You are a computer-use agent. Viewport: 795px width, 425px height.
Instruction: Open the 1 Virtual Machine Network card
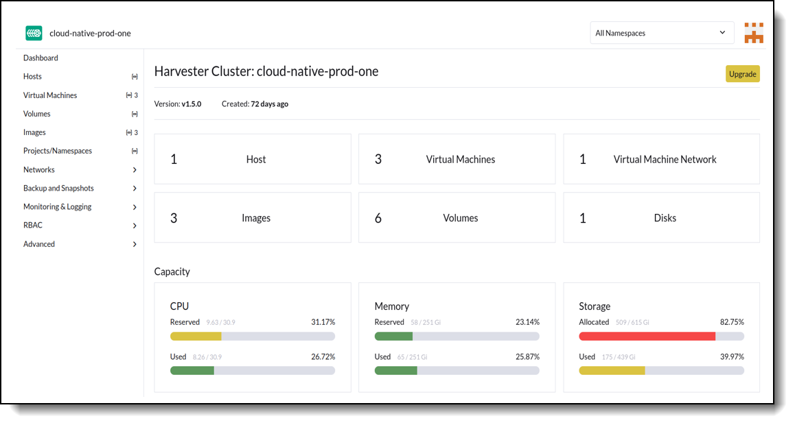click(661, 159)
